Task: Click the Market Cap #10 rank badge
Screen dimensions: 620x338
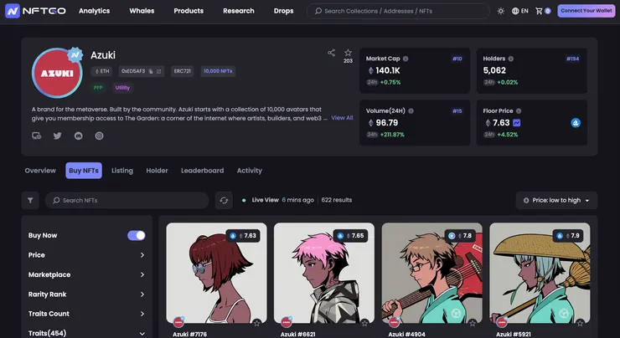Action: (457, 59)
